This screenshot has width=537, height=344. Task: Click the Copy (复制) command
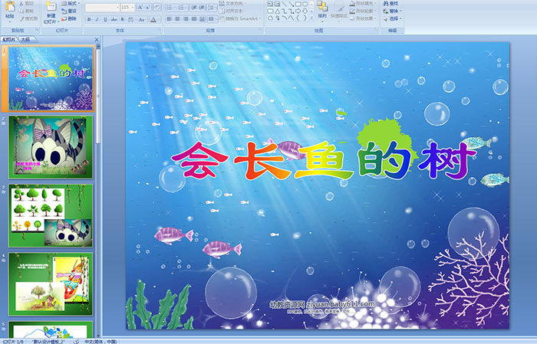coord(26,11)
